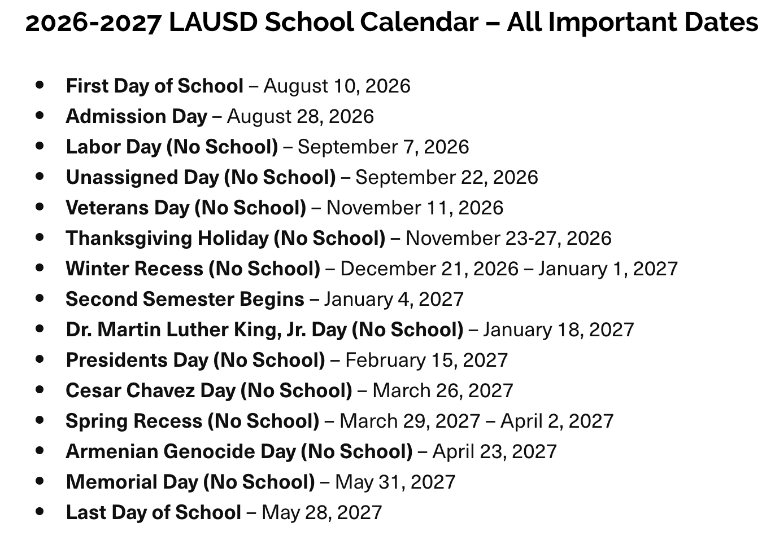The width and height of the screenshot is (775, 536).
Task: Select the February 15, 2027 date
Action: [x=426, y=360]
